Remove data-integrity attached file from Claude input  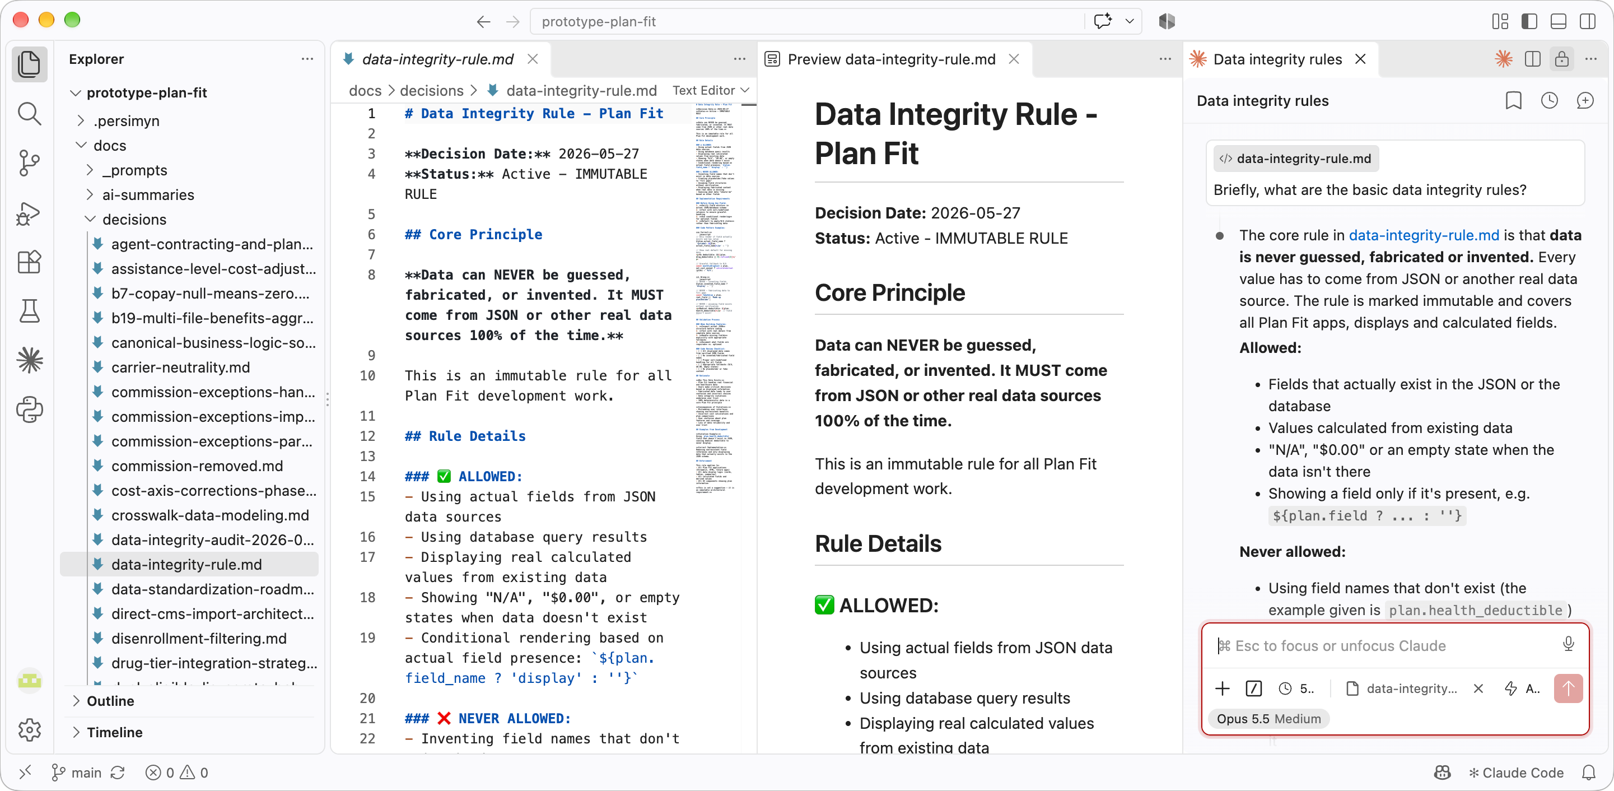[1478, 688]
